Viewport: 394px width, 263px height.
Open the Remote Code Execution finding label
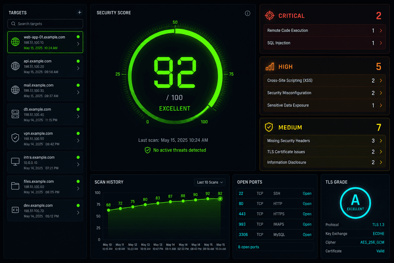click(288, 30)
